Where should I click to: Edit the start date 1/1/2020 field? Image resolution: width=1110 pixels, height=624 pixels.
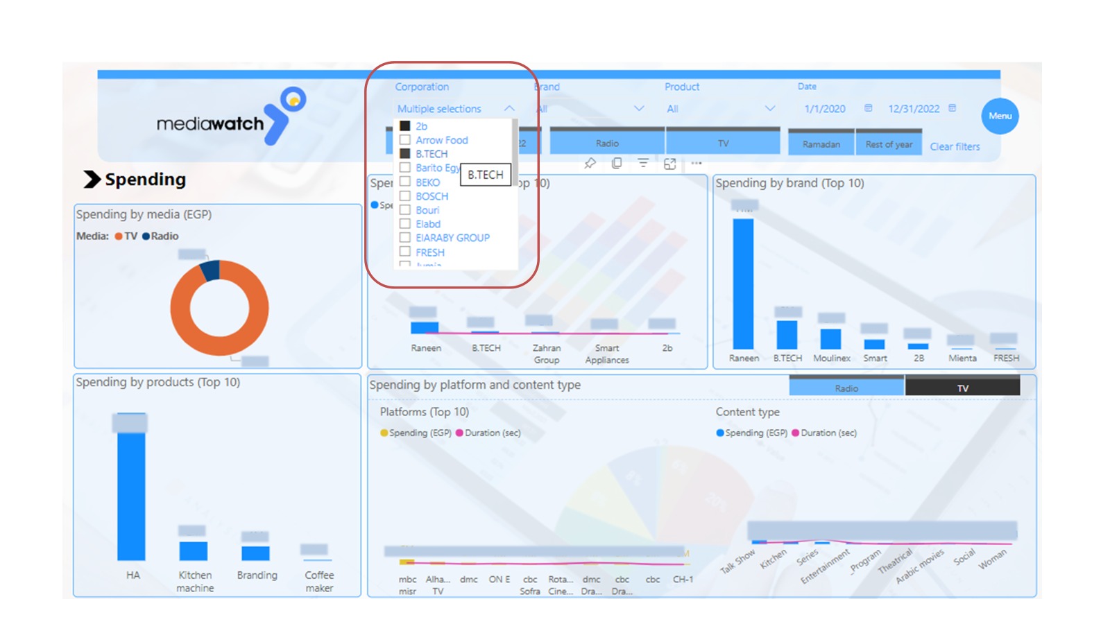[825, 109]
